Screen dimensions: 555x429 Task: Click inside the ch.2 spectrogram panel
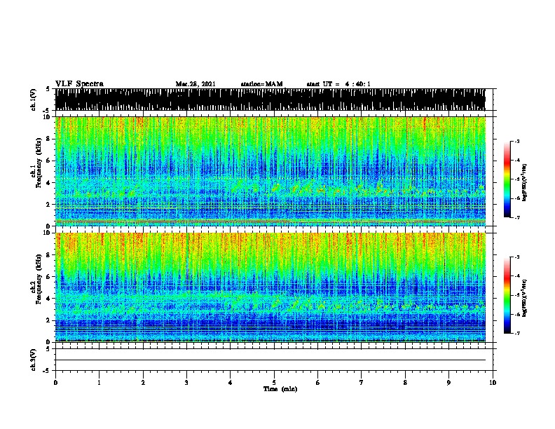[270, 287]
